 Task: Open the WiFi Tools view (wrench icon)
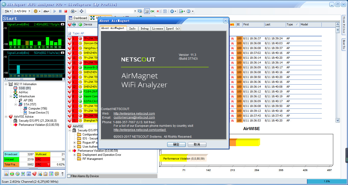coord(57,174)
